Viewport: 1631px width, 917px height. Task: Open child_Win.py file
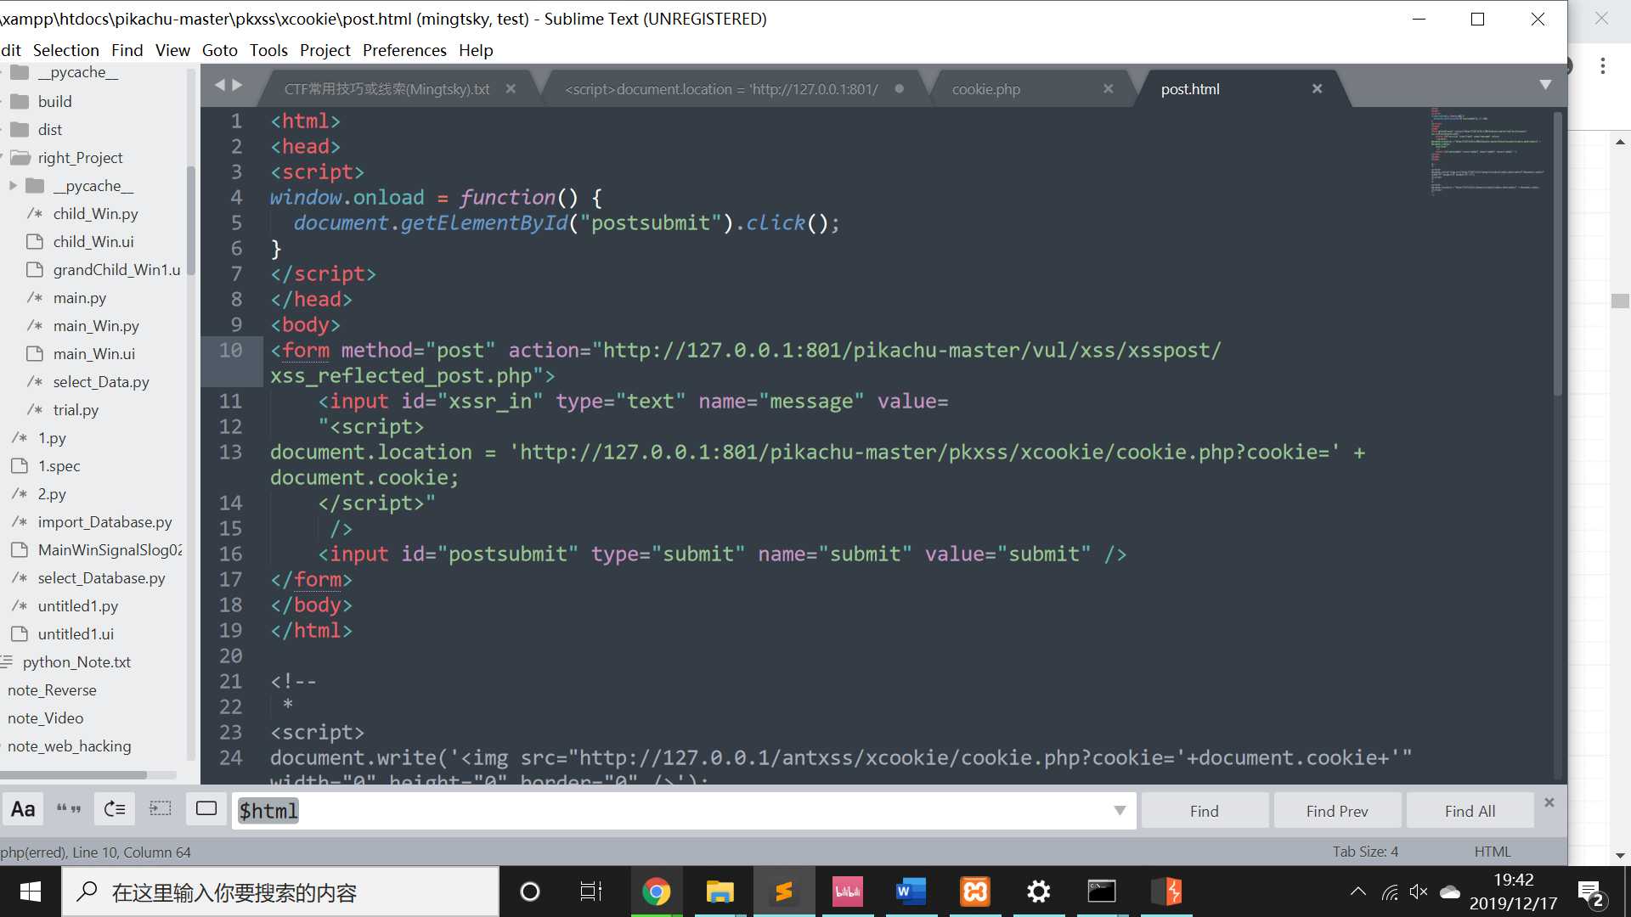(x=95, y=213)
